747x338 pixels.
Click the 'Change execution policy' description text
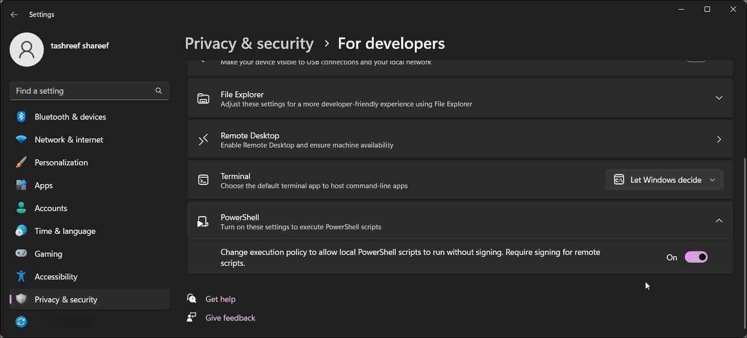(410, 258)
